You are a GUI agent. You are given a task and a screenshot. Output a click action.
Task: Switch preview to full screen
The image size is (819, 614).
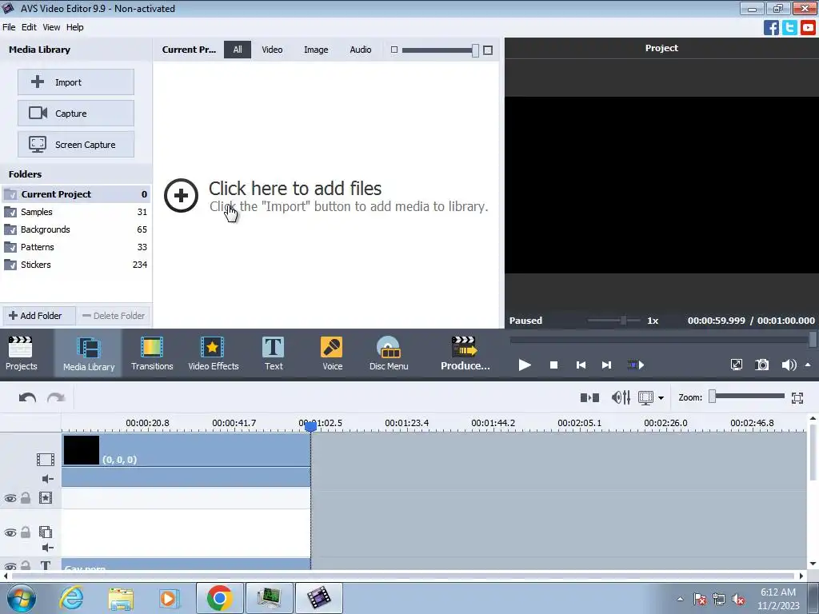[736, 365]
